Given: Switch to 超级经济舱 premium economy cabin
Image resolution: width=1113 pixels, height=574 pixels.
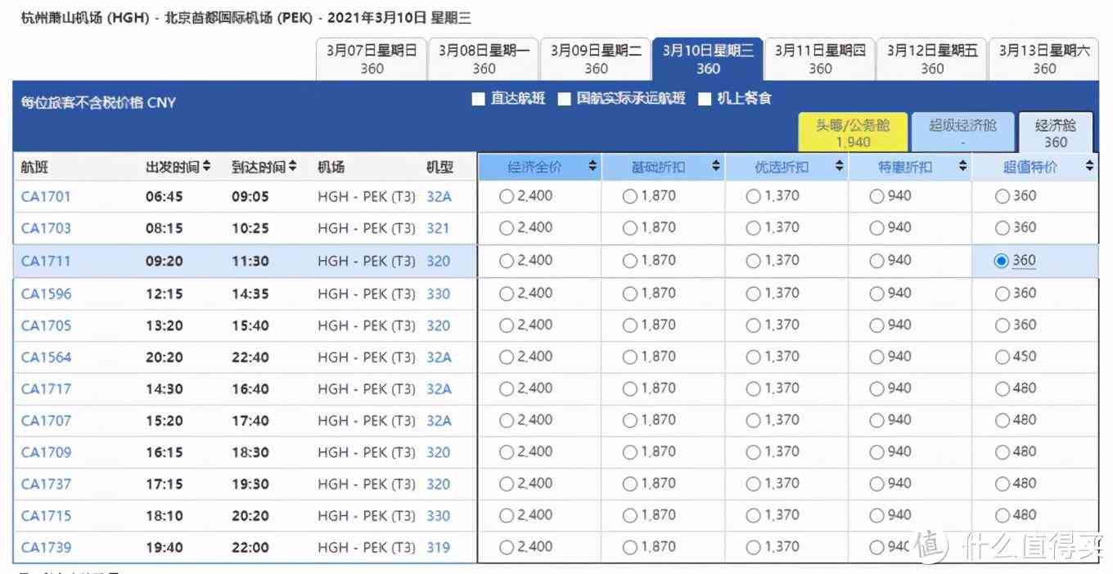Looking at the screenshot, I should pos(962,132).
